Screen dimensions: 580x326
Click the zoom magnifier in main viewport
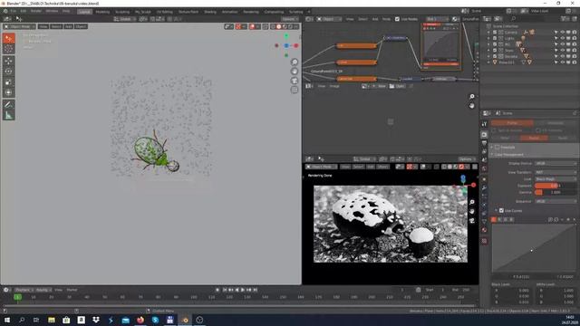[295, 62]
